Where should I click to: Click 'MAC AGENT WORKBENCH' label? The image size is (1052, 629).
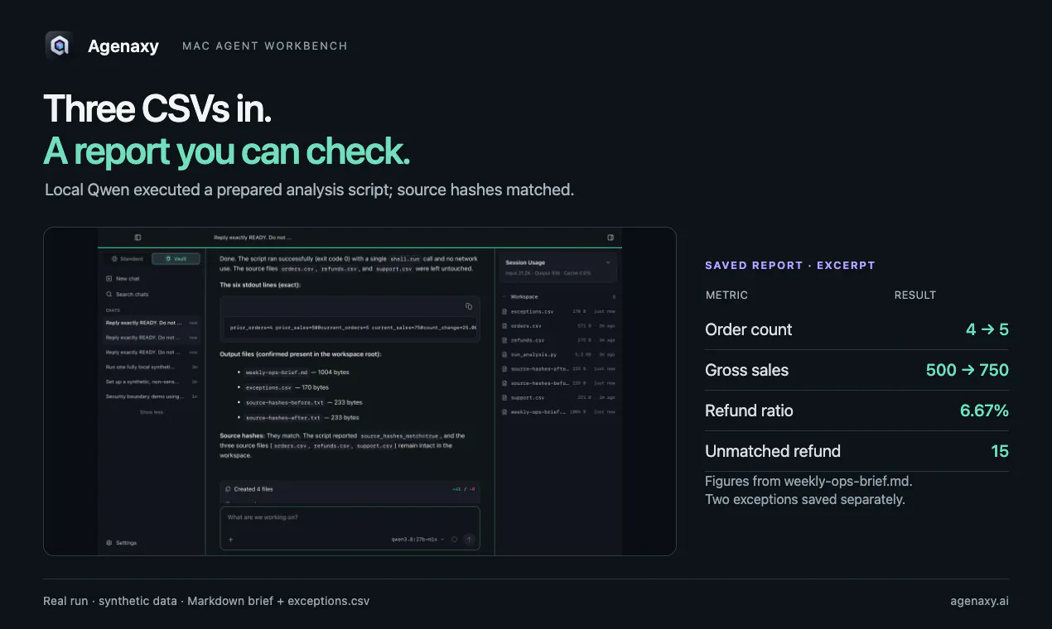265,46
